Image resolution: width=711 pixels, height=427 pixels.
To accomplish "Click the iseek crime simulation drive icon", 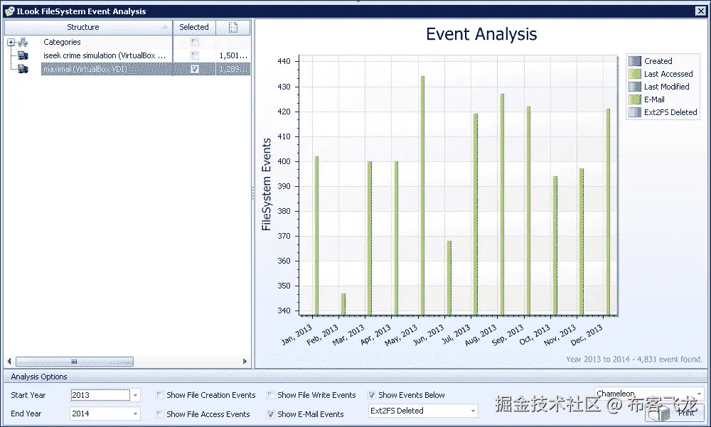I will (x=23, y=55).
